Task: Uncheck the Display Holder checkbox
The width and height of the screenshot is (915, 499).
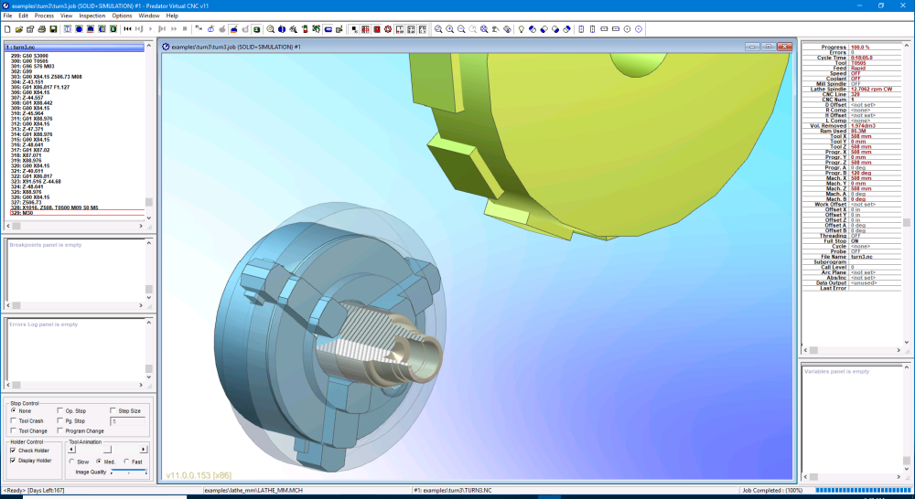Action: [x=13, y=460]
